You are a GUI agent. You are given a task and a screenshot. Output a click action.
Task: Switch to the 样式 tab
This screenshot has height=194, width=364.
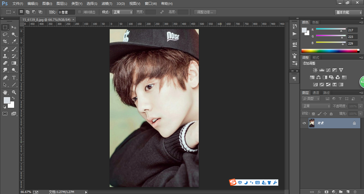pyautogui.click(x=316, y=57)
